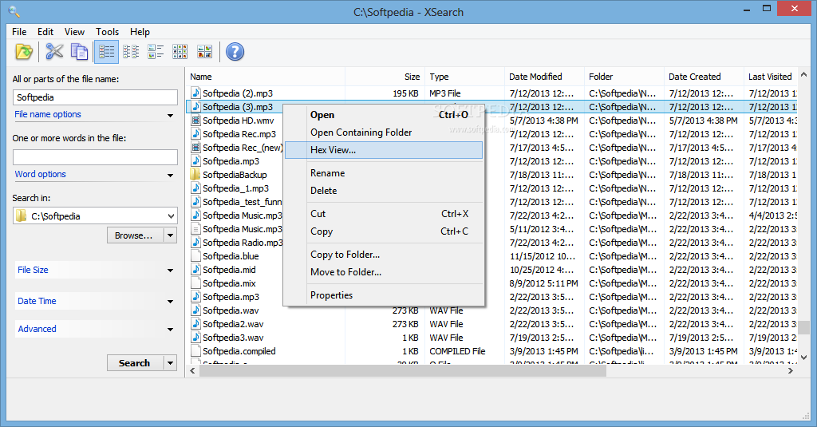Click the Softpedia HD.wmv video icon
Screen dimensions: 817x427
point(196,121)
